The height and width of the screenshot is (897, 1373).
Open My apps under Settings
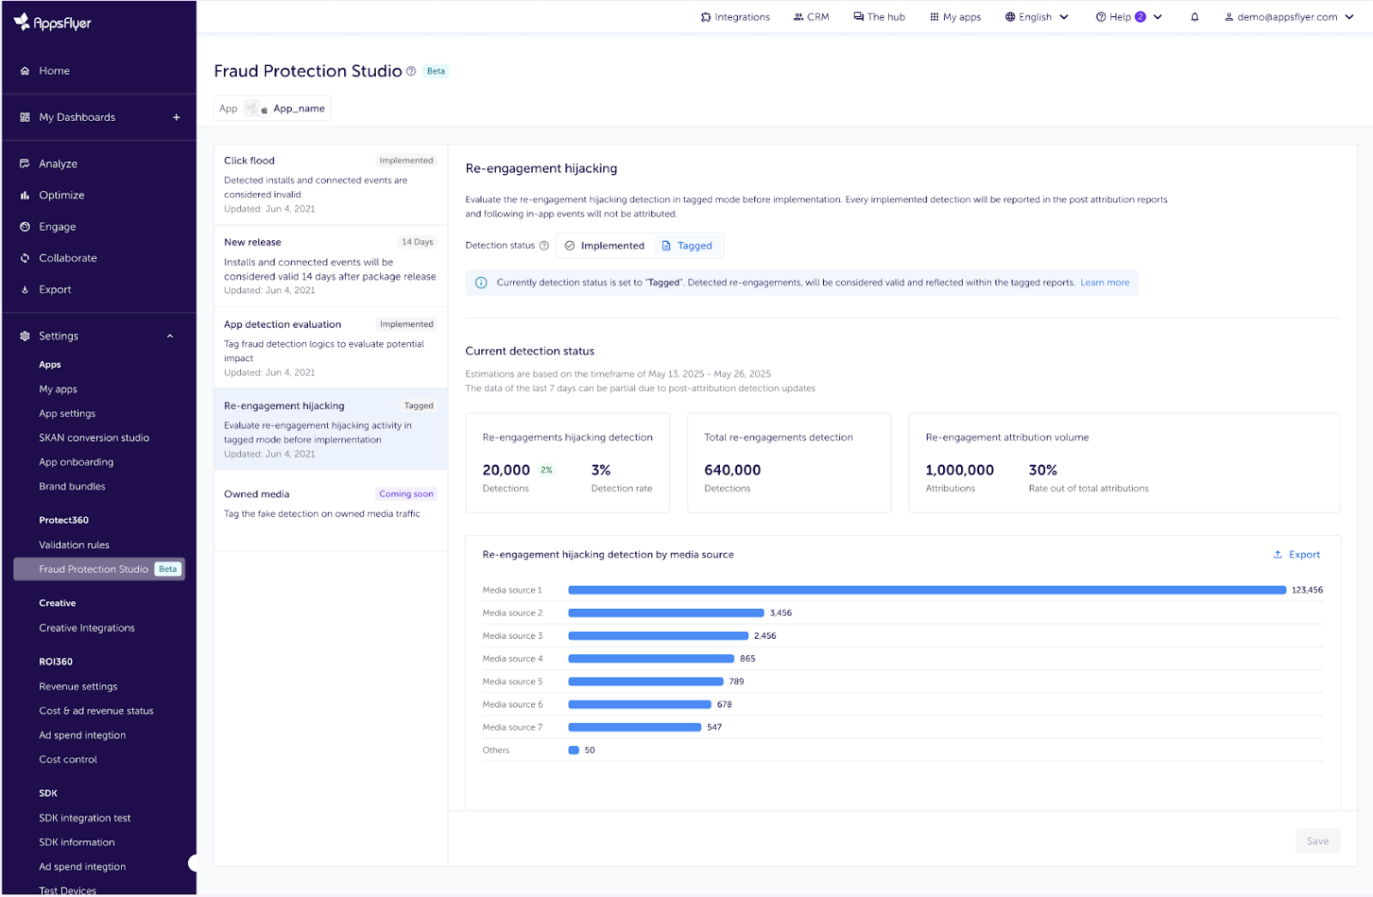pyautogui.click(x=58, y=389)
